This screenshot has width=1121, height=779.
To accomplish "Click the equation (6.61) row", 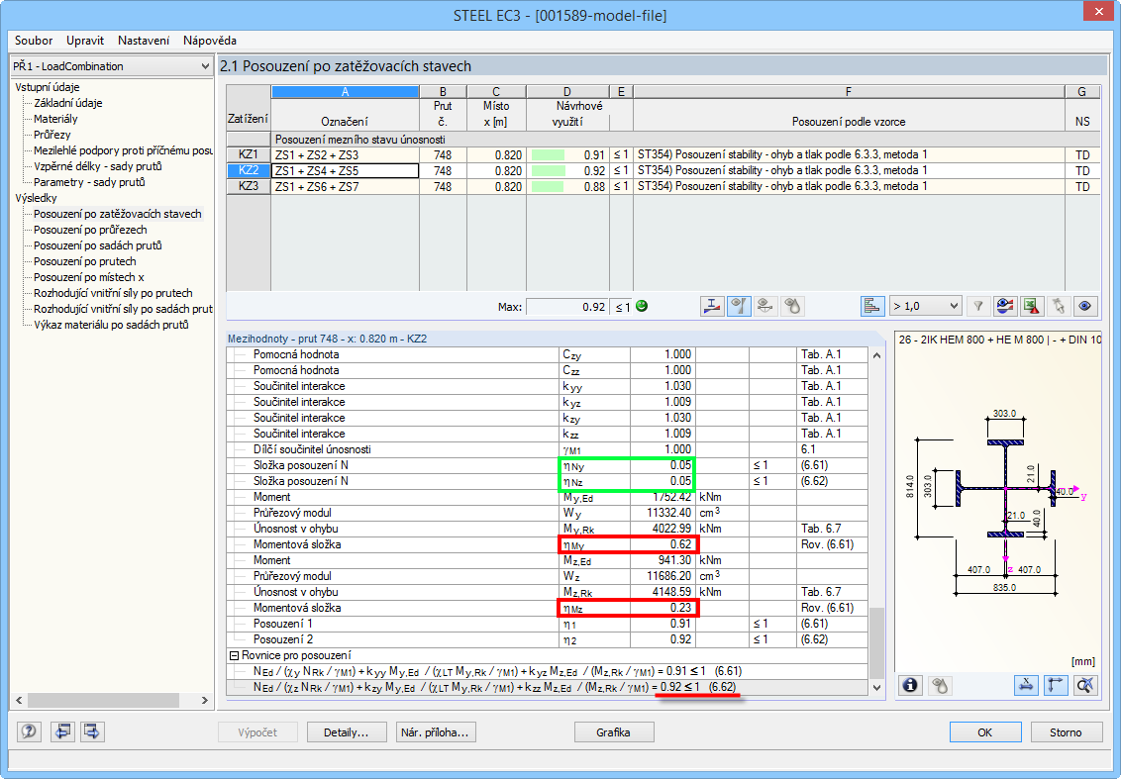I will pos(547,671).
